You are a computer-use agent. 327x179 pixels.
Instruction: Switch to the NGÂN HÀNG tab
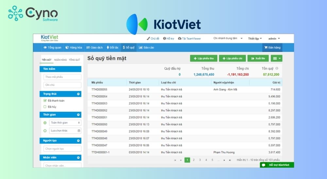click(x=60, y=60)
